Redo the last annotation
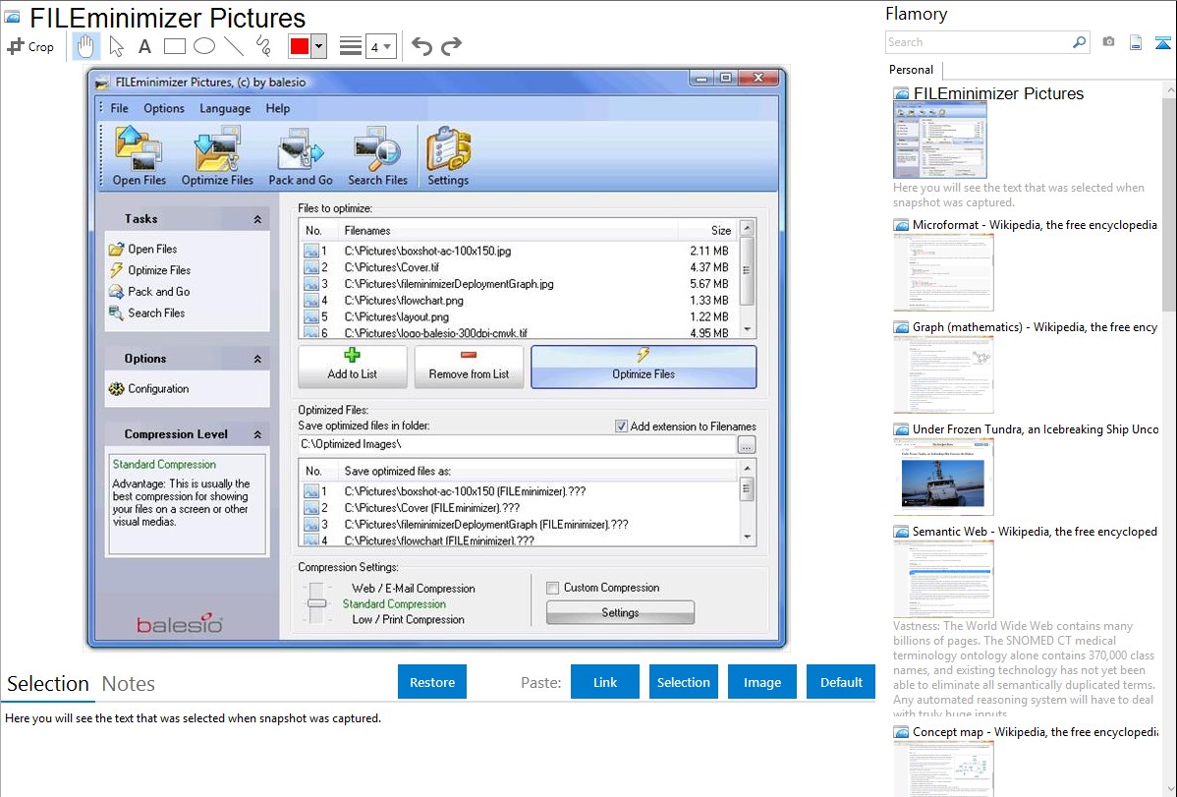The width and height of the screenshot is (1177, 797). 451,46
